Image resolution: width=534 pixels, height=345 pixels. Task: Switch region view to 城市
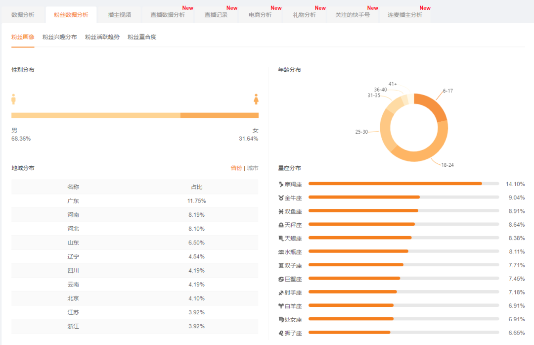(x=253, y=168)
